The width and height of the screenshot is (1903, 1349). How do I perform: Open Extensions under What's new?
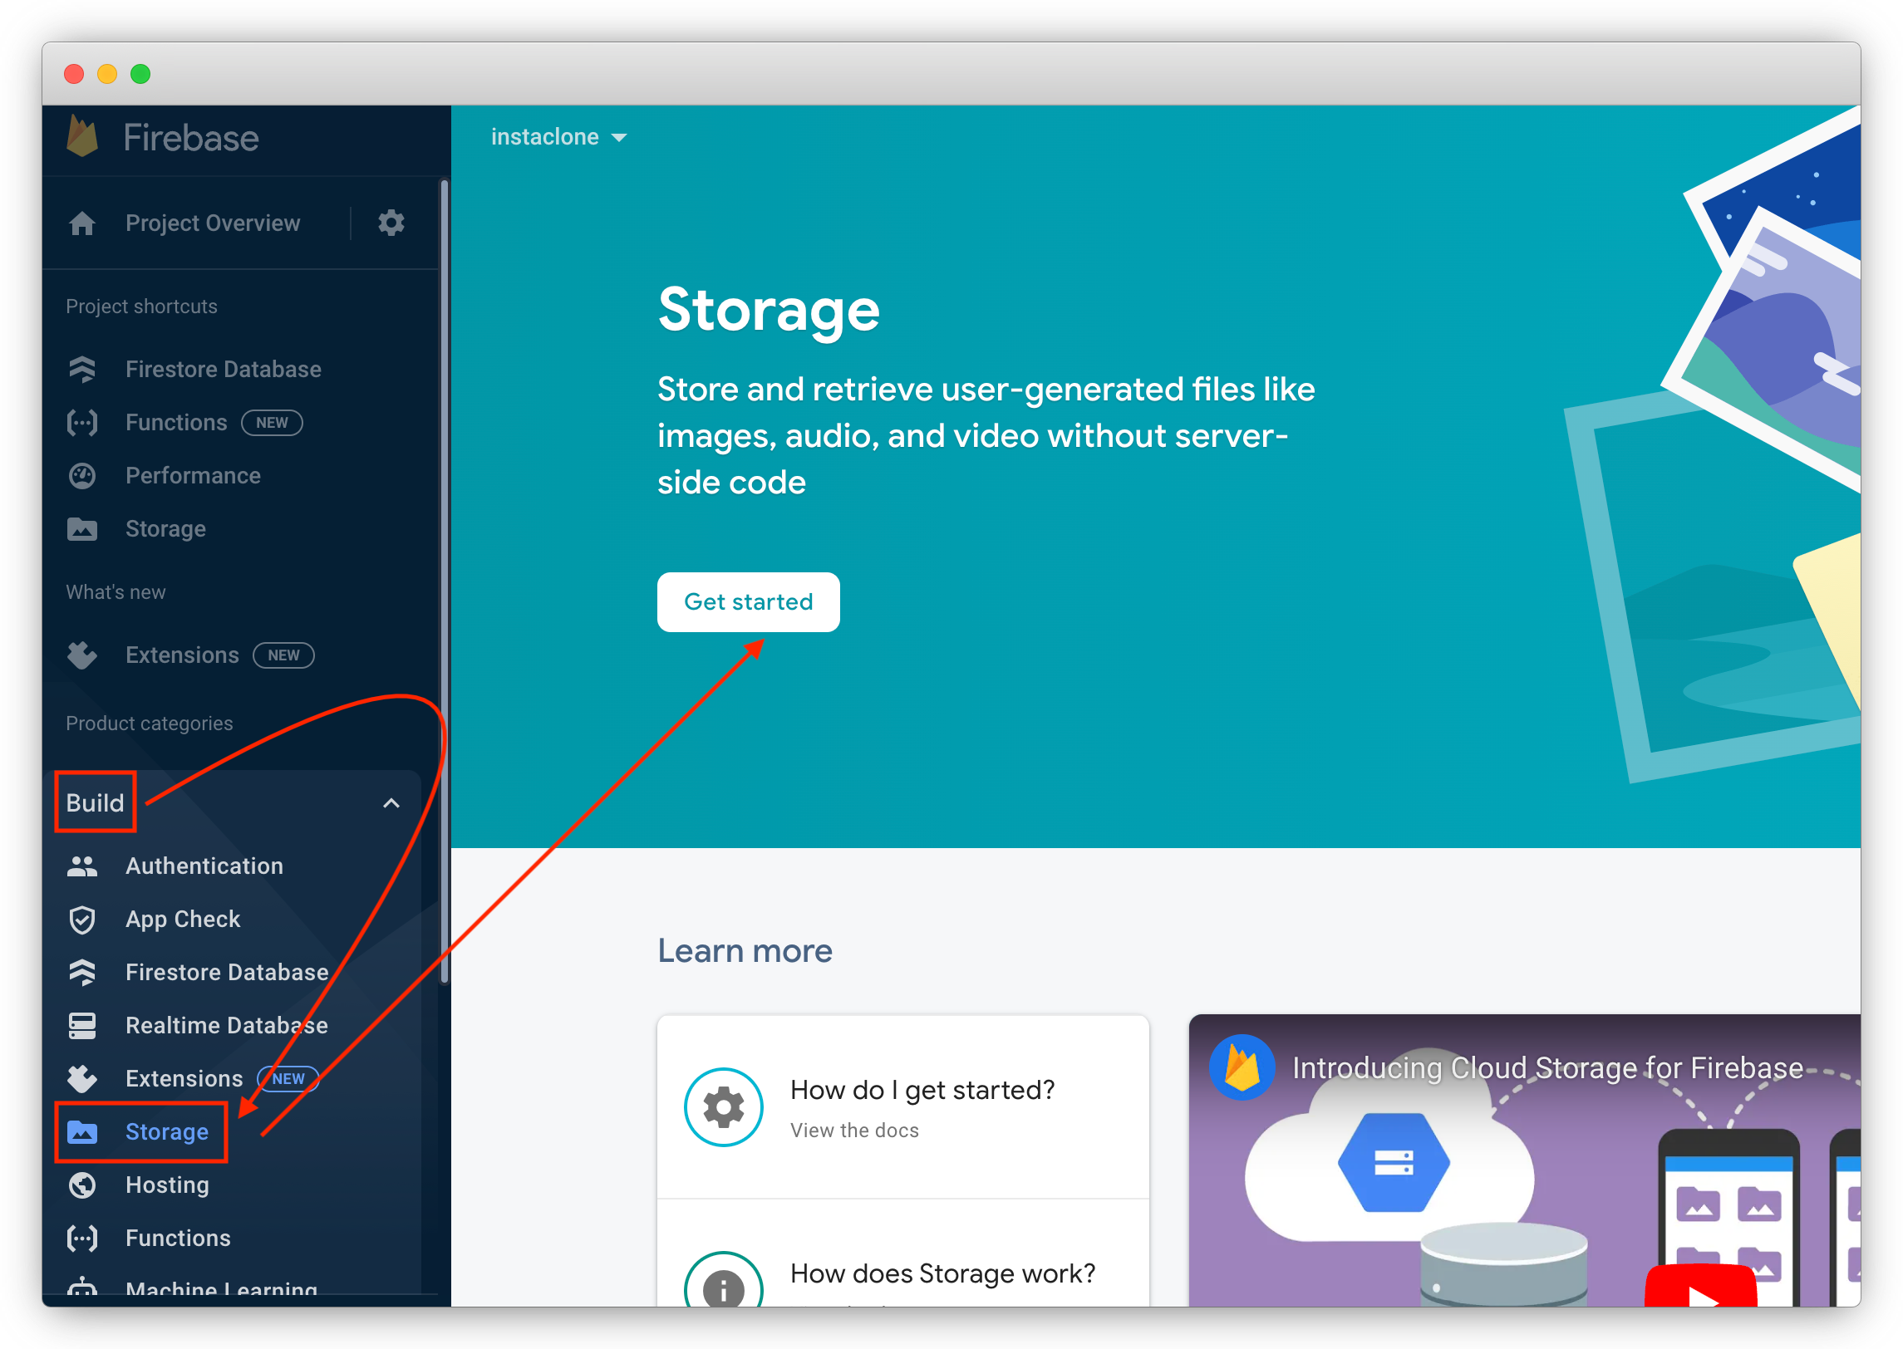[x=182, y=655]
